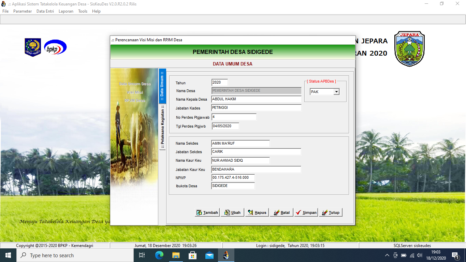Open the Mail app from the taskbar

(x=209, y=255)
